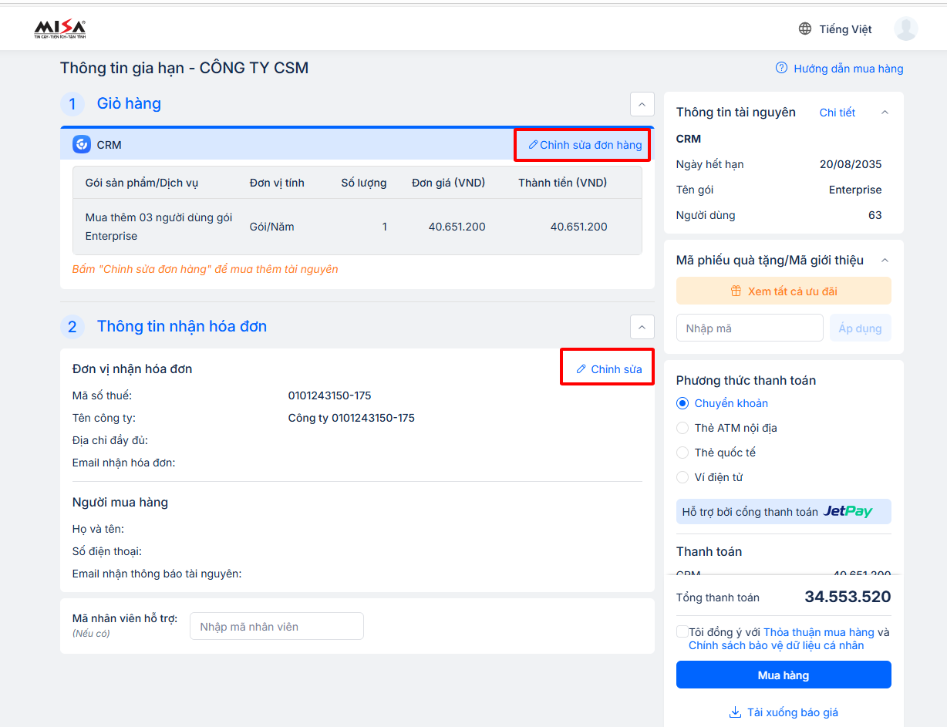This screenshot has width=947, height=727.
Task: Click the CRM product icon
Action: click(x=82, y=145)
